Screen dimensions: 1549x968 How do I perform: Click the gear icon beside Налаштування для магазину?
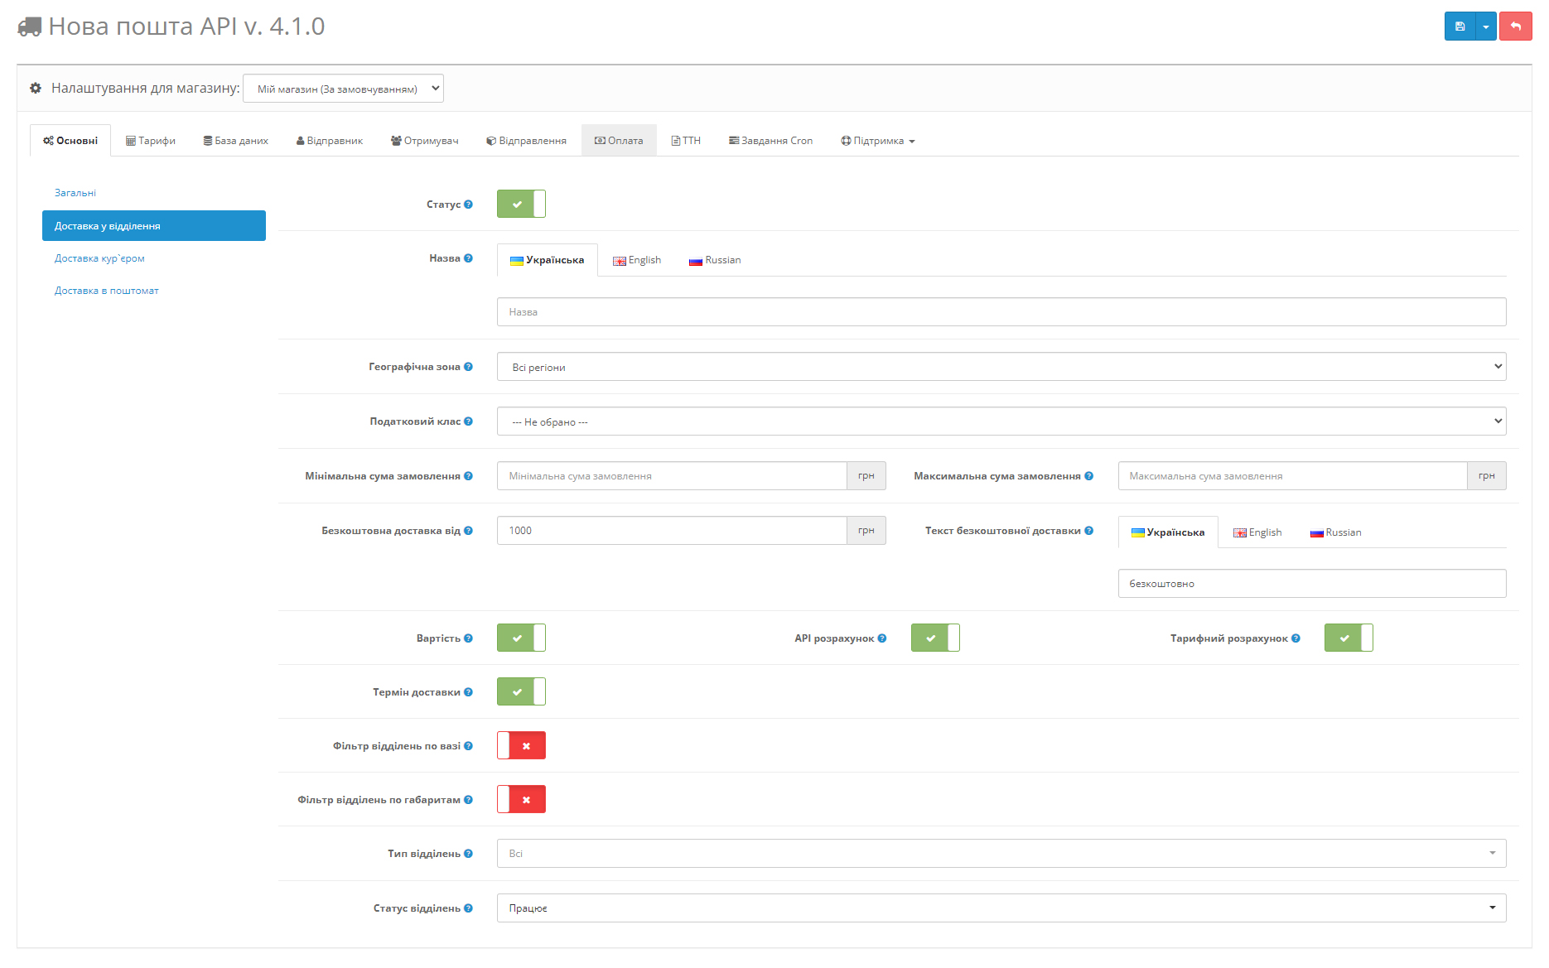point(36,88)
